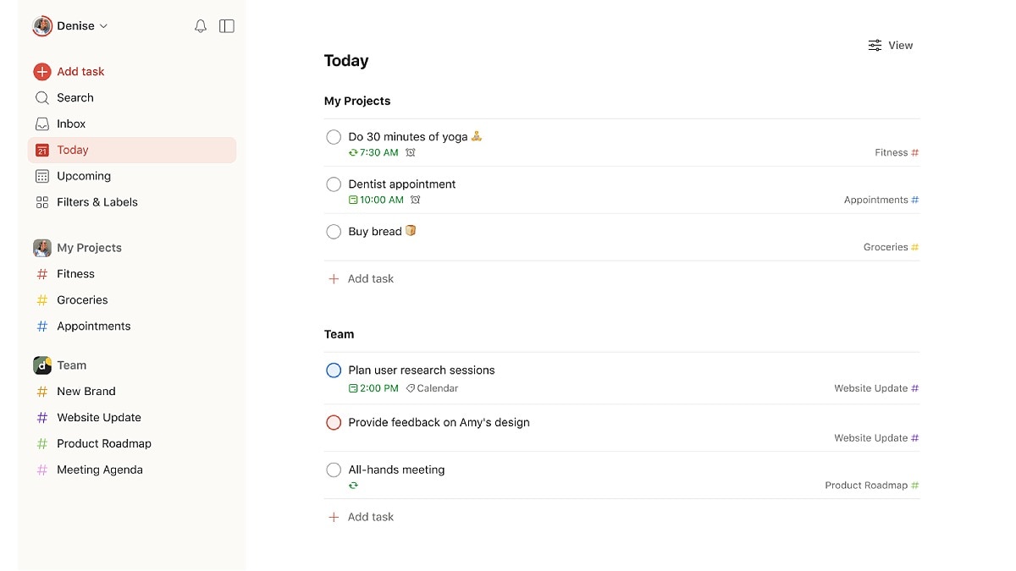
Task: Open the notifications bell icon
Action: coord(201,26)
